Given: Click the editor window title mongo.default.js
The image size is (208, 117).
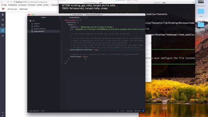Looking at the screenshot, I should pyautogui.click(x=87, y=15).
